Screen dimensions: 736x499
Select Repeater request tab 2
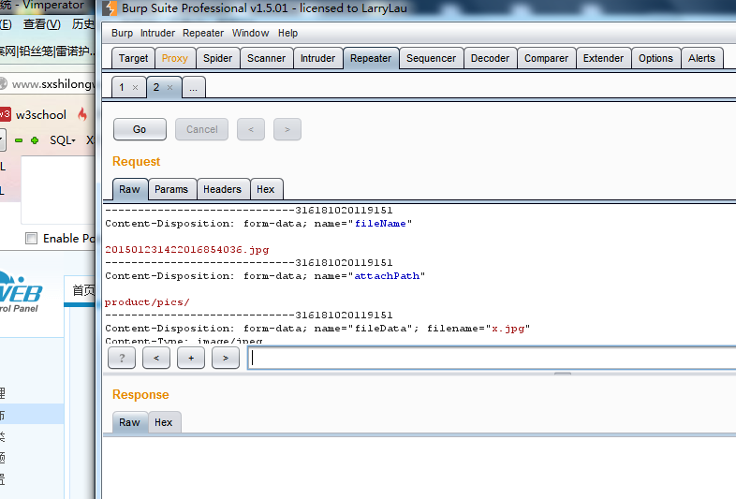tap(156, 87)
